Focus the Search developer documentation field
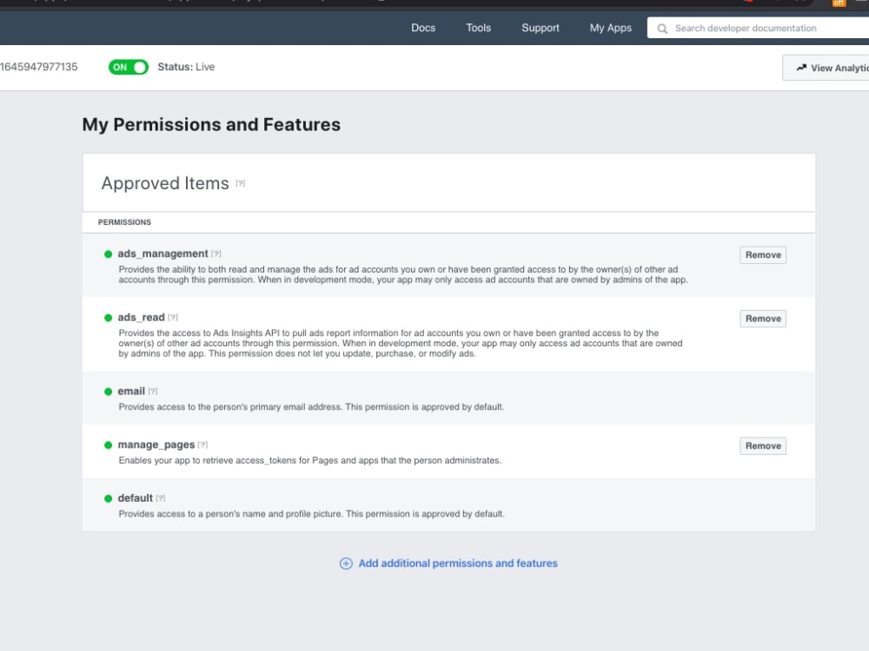 click(x=758, y=28)
